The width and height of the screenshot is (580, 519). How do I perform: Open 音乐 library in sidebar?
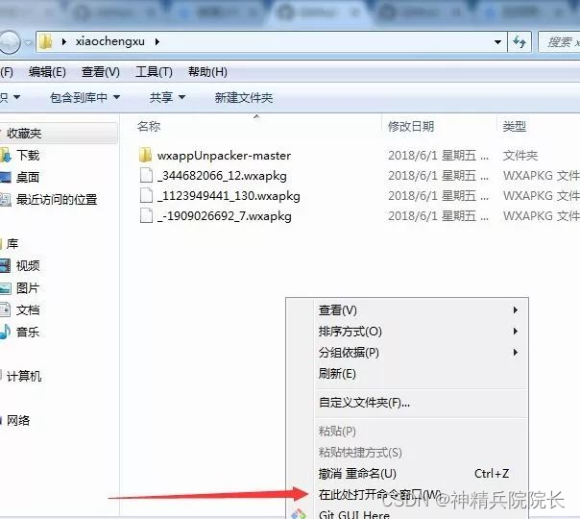(28, 332)
